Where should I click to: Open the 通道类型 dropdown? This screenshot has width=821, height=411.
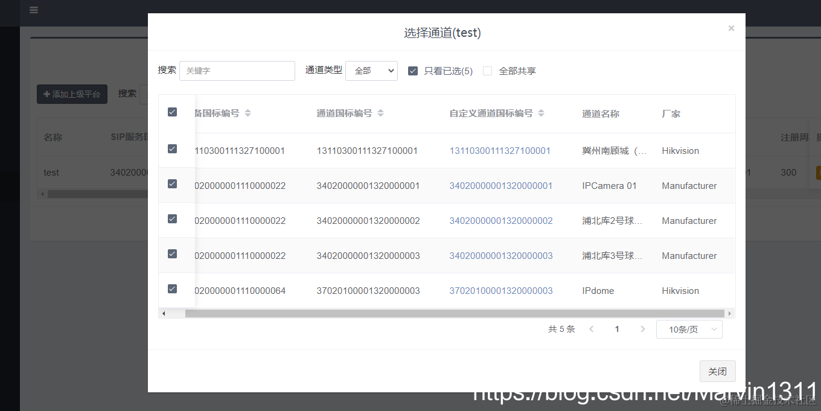[x=371, y=71]
